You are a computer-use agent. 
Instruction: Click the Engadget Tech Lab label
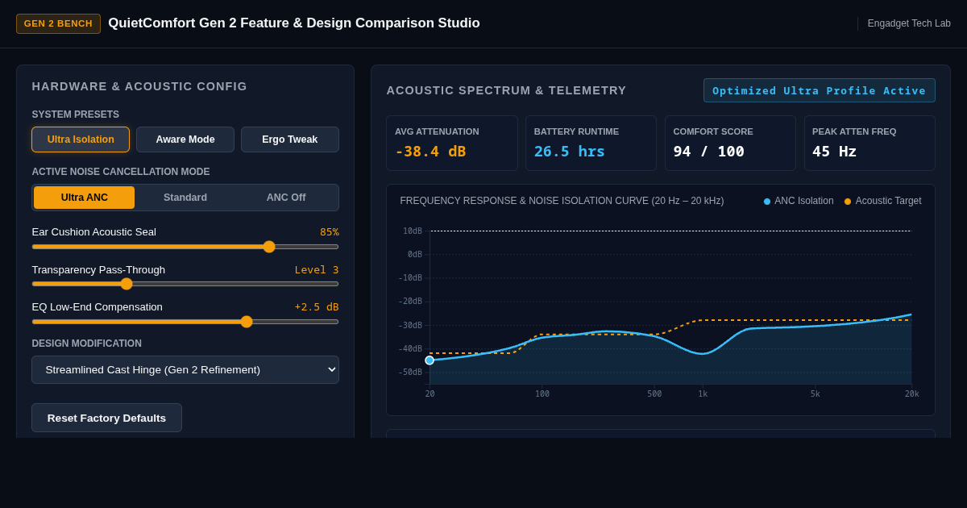[909, 23]
